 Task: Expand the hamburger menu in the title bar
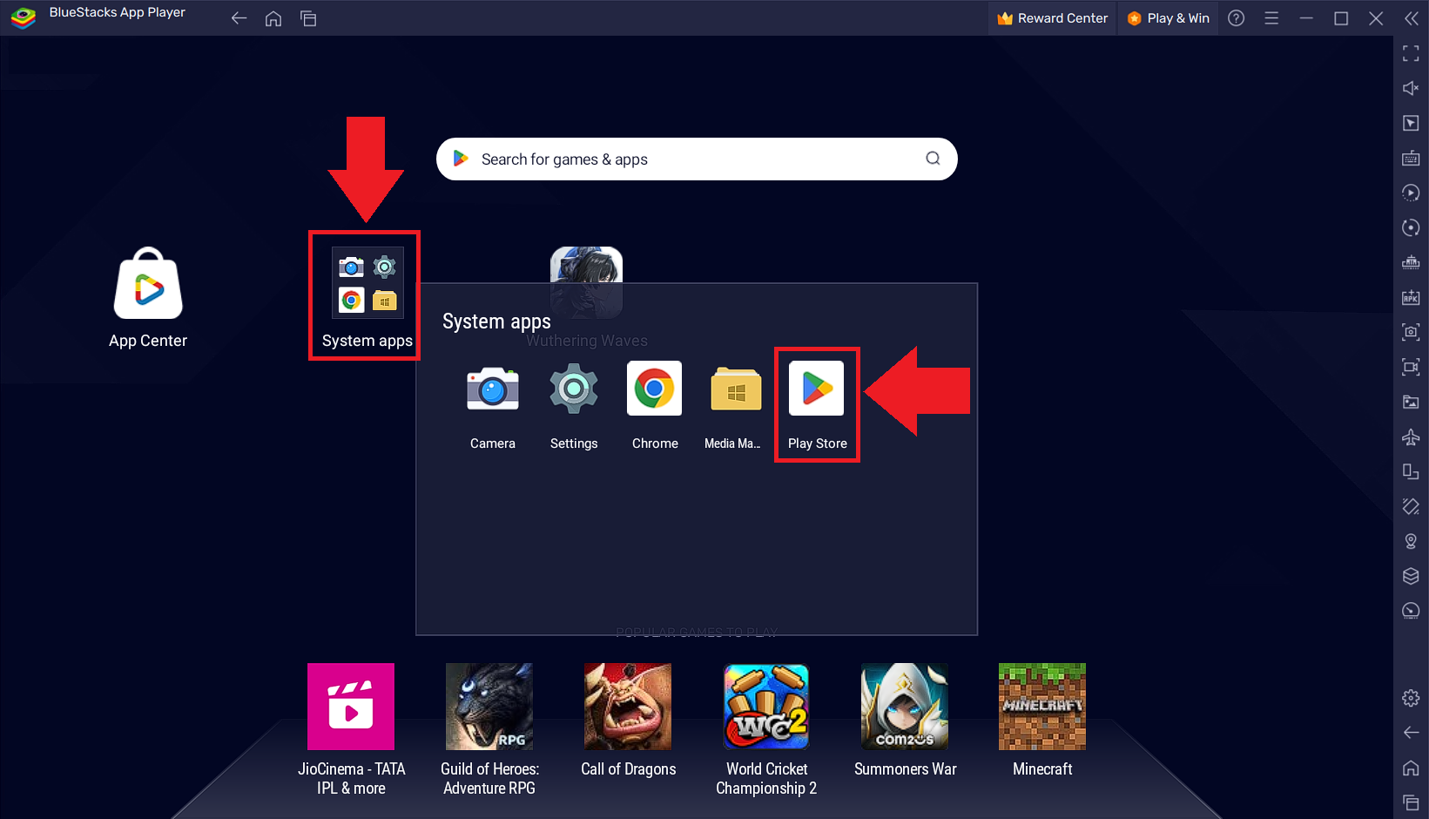pos(1271,17)
